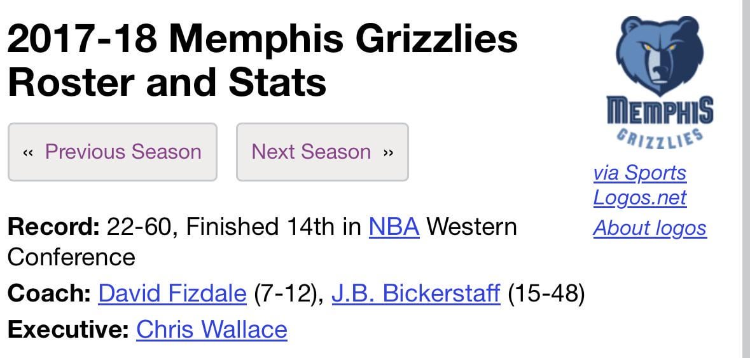Open executive Chris Wallace's page
The width and height of the screenshot is (750, 358).
point(211,329)
